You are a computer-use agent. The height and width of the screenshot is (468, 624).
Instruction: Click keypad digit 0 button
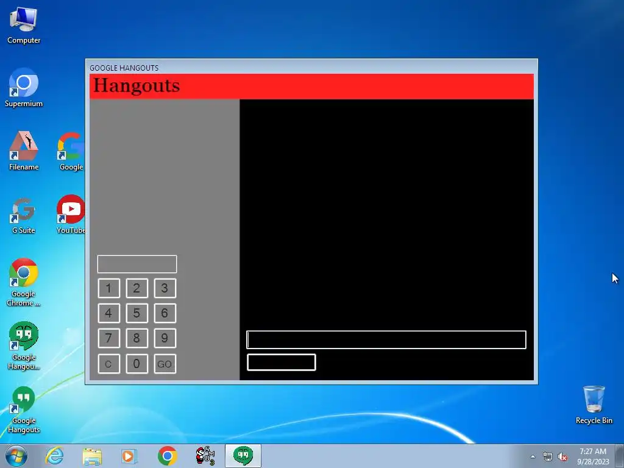[x=137, y=364]
